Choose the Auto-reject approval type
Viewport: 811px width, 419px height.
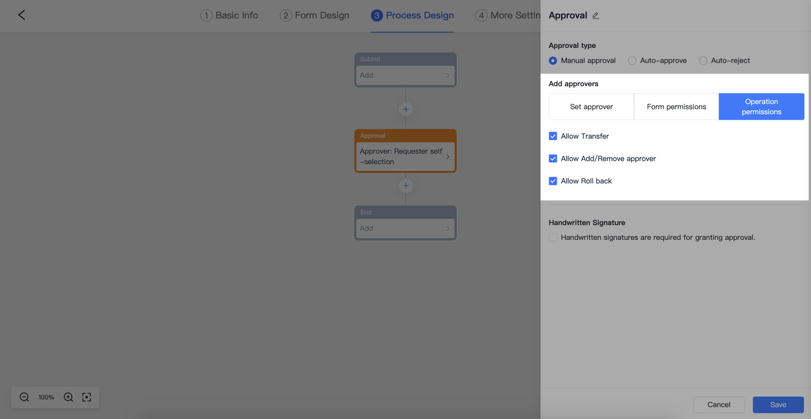point(703,61)
